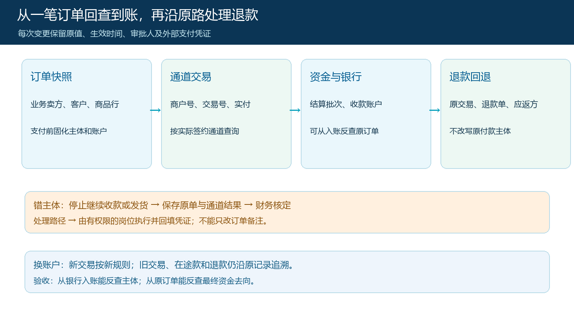Click the line starting with 错主体：停止继续收款
This screenshot has height=321, width=574.
coord(162,205)
